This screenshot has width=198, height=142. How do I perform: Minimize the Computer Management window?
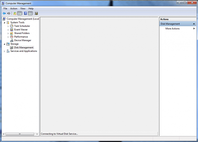point(179,3)
